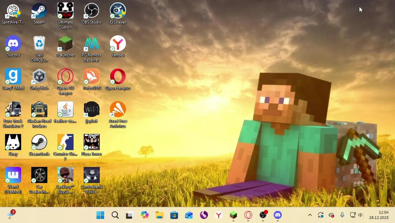Select the TurboVPN desktop icon
Viewport: 395px width, 223px height.
click(92, 80)
